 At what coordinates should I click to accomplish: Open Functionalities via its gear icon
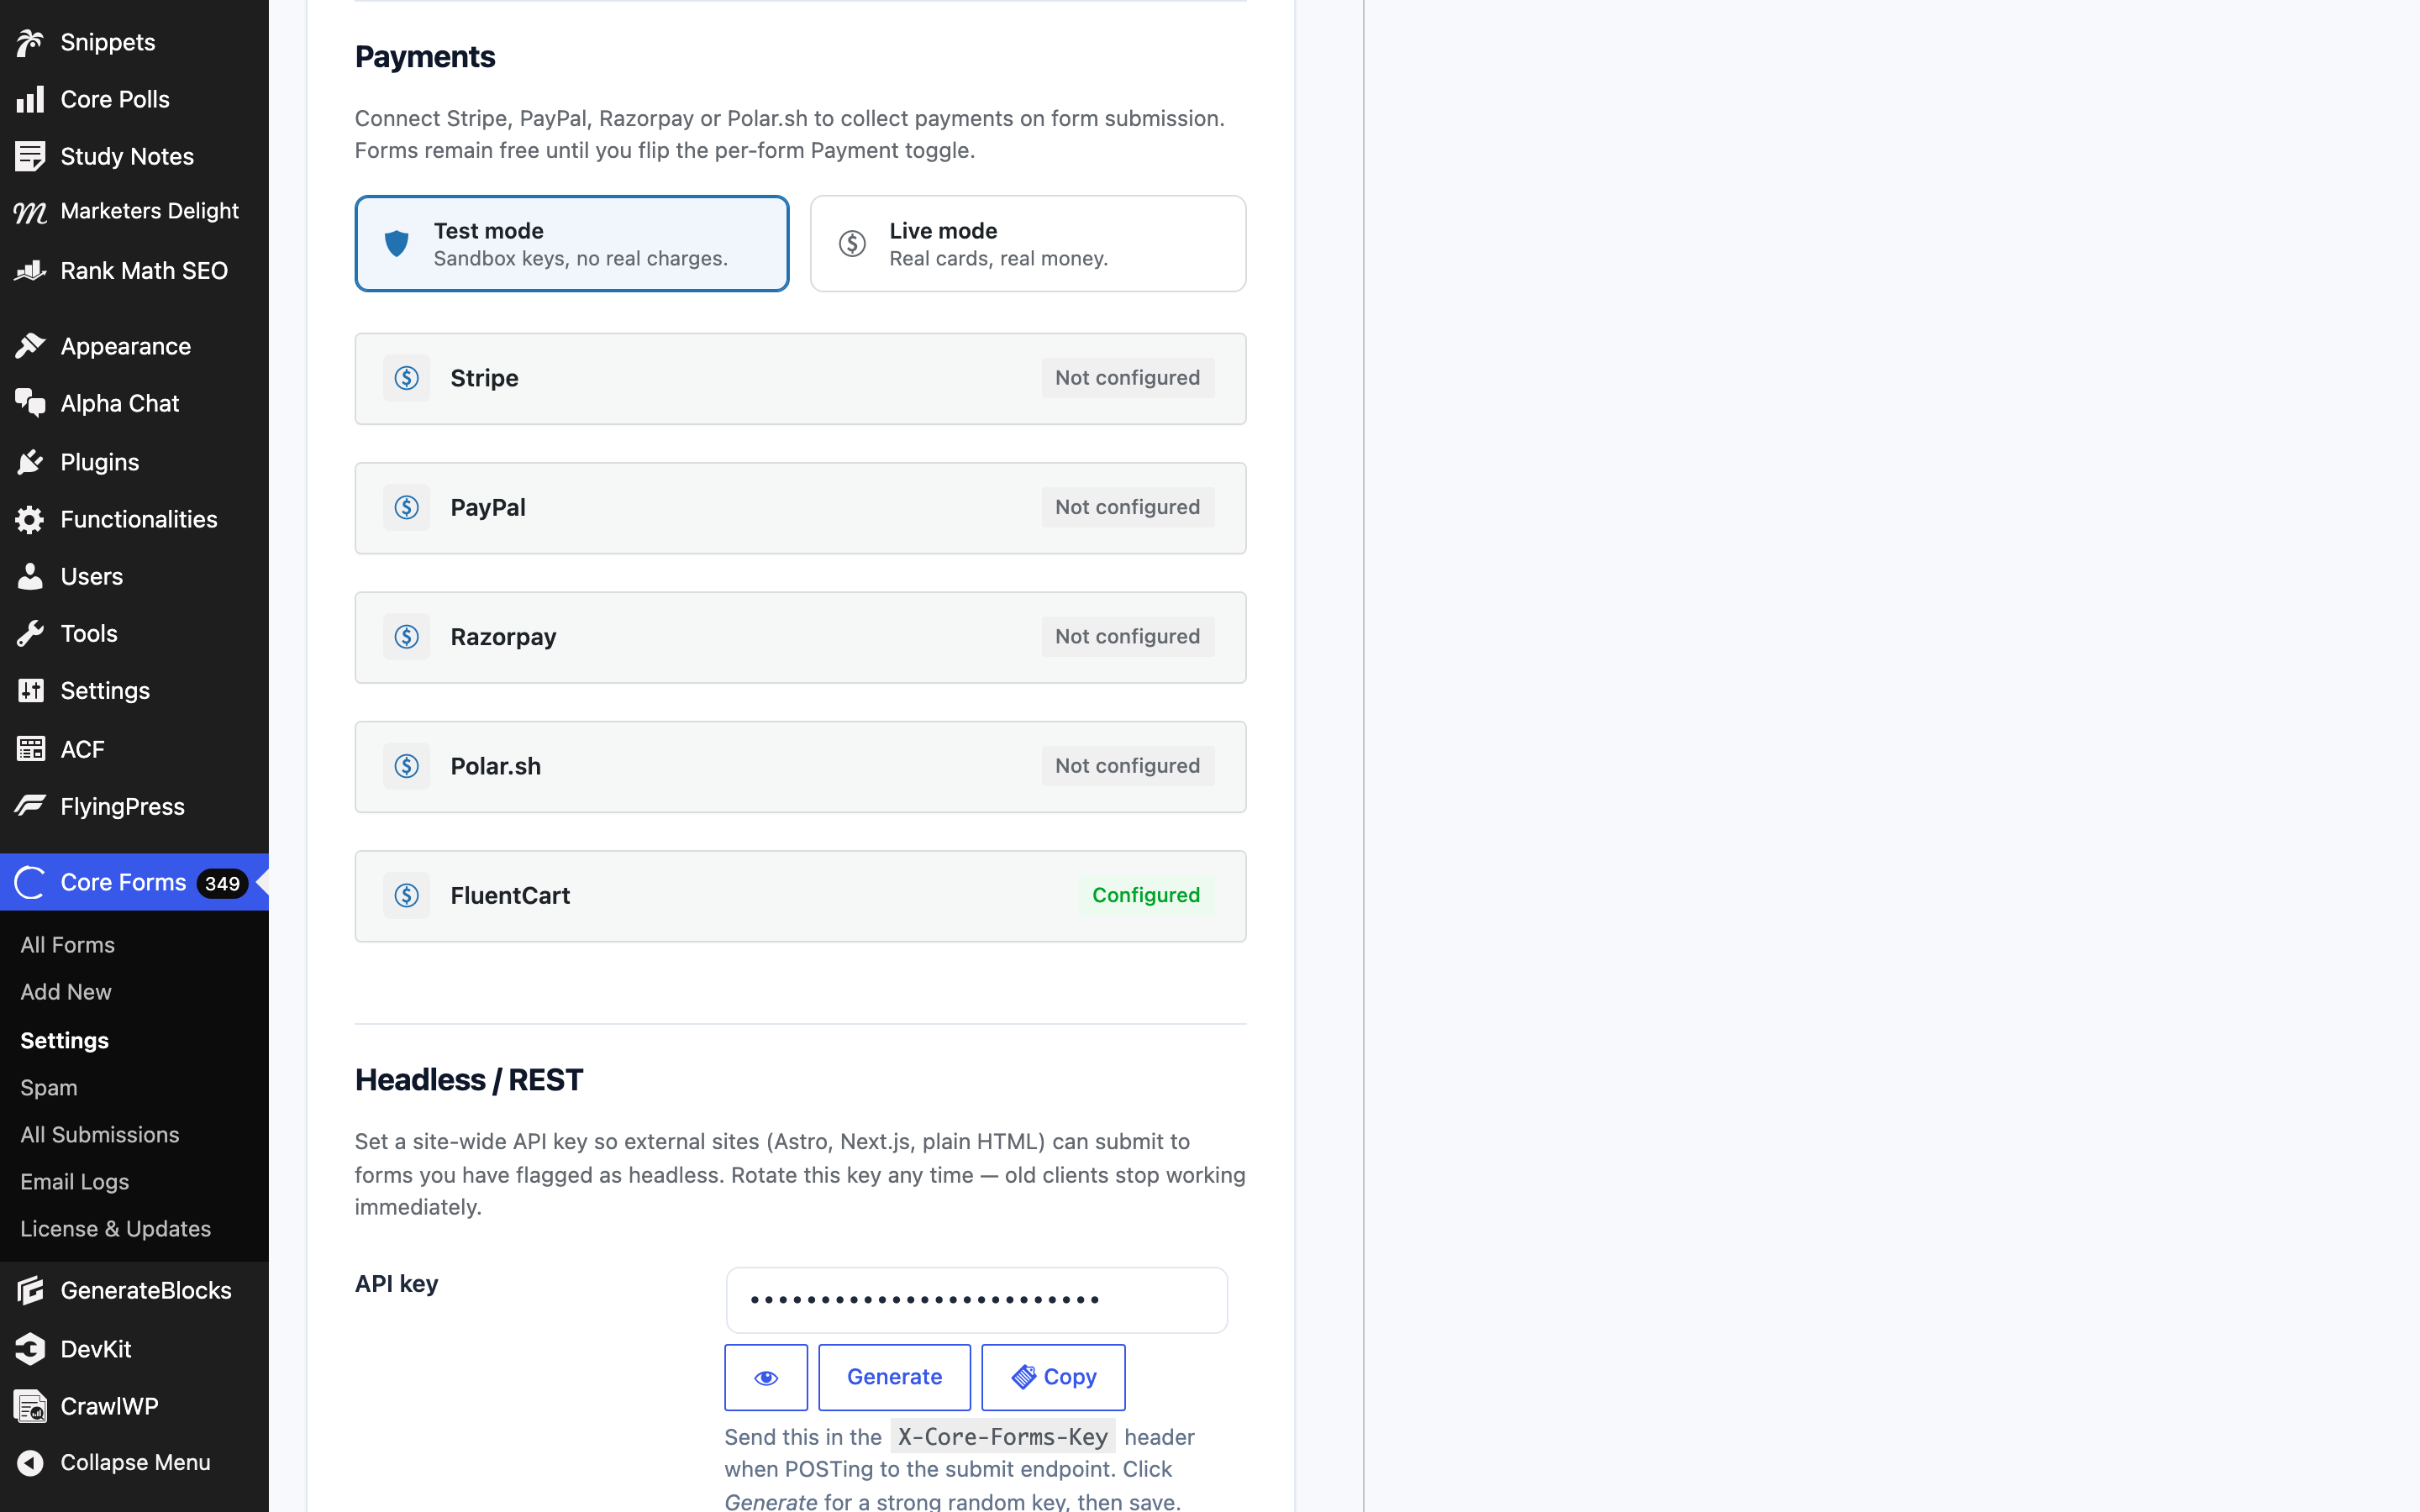tap(30, 519)
